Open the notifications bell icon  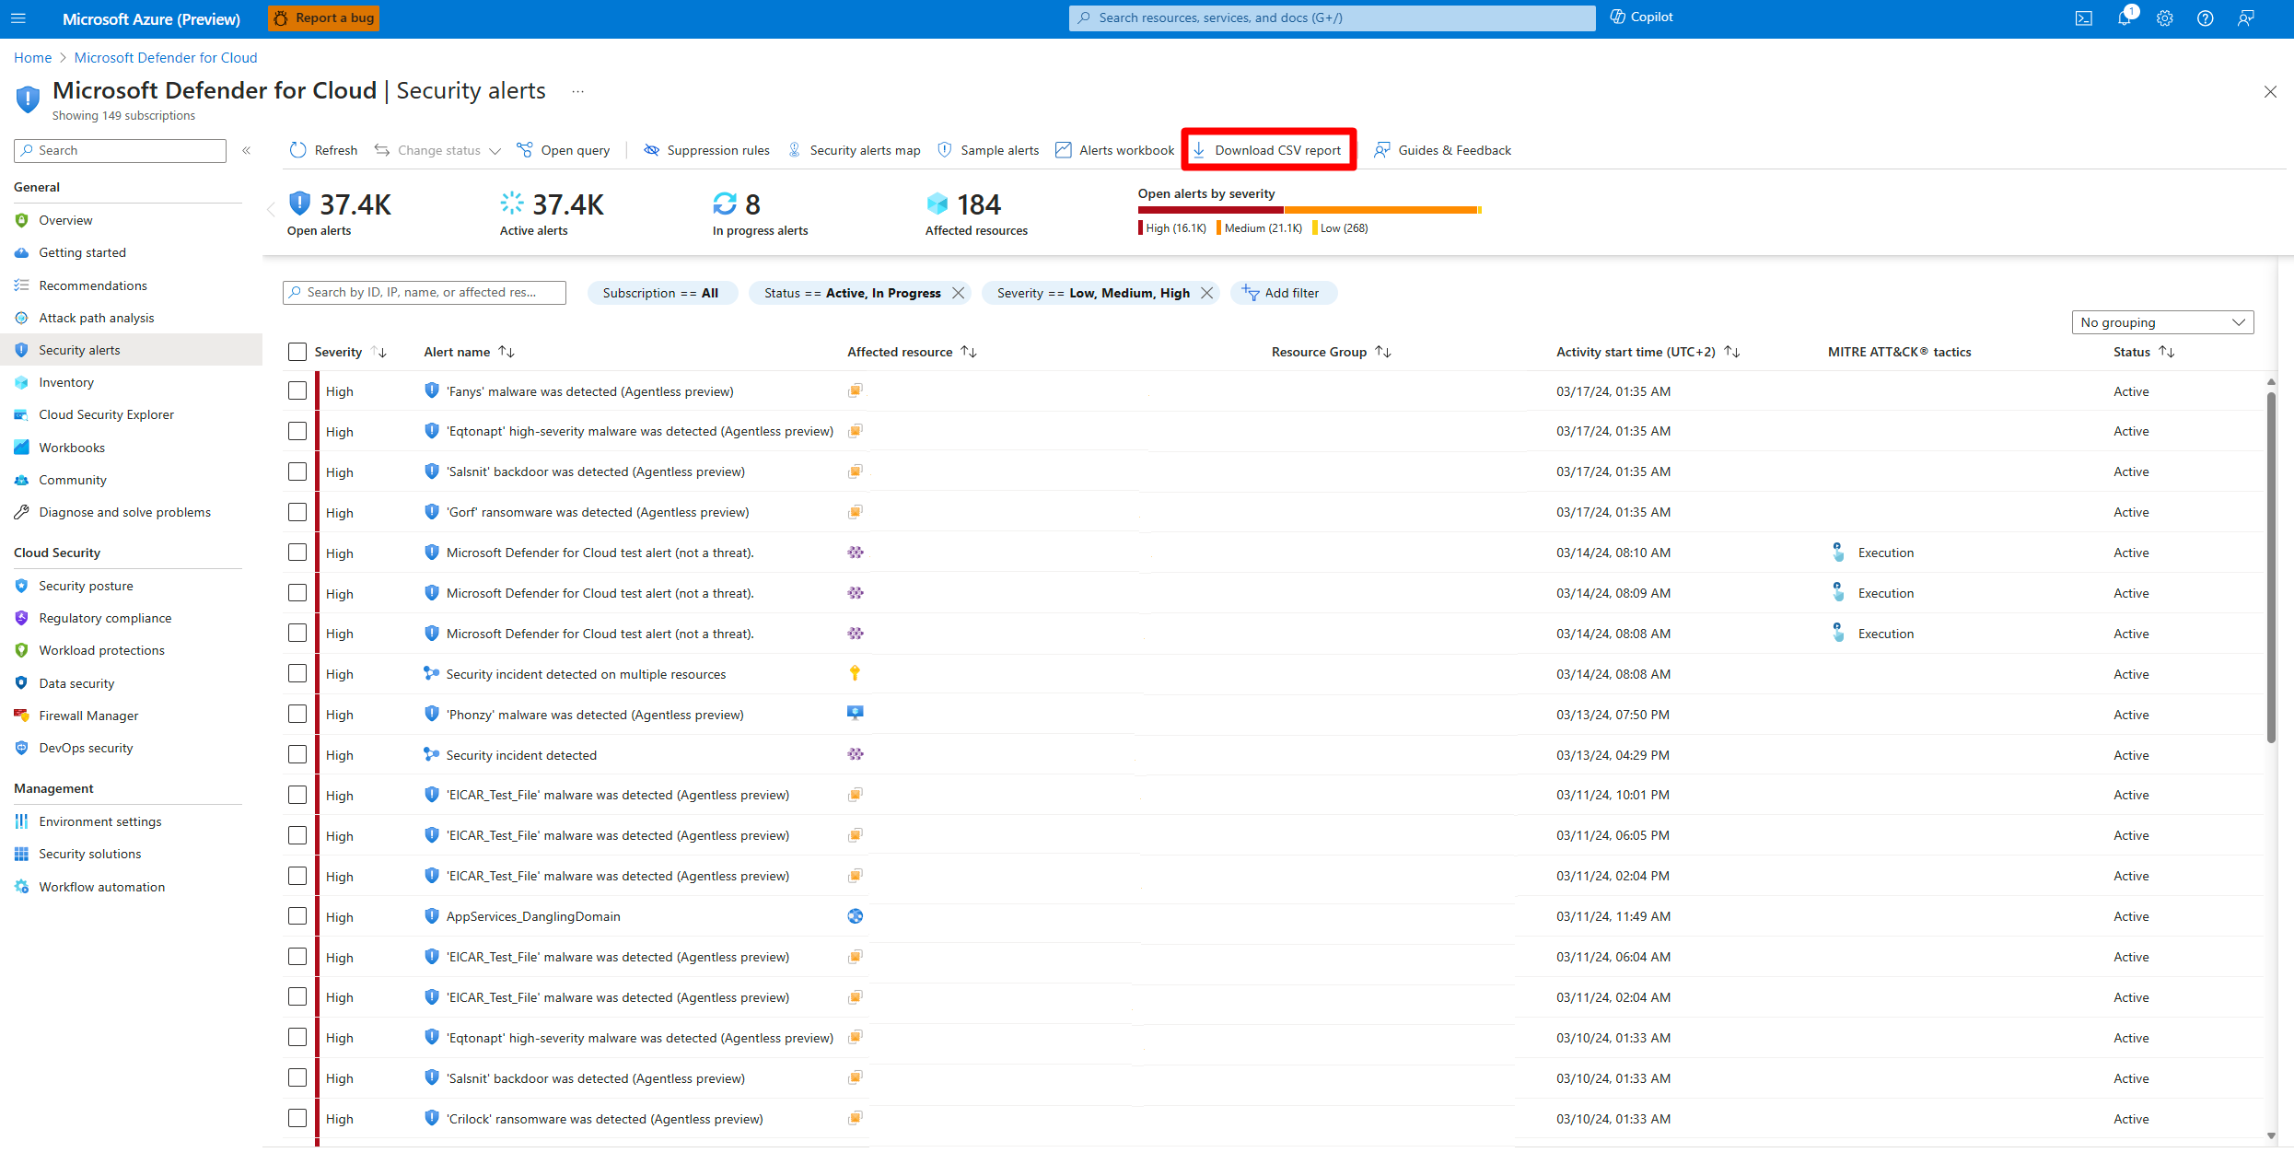[2124, 18]
